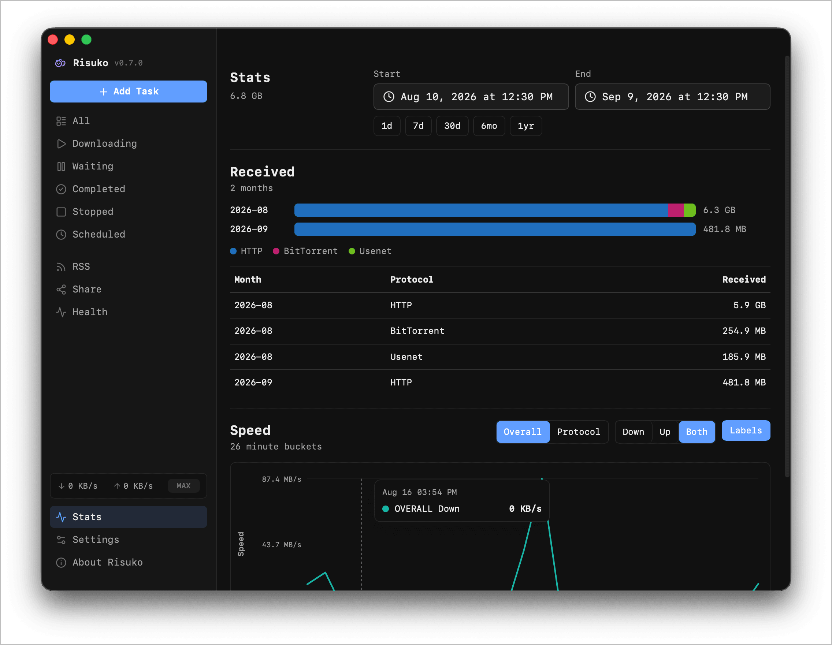Open the Downloading task list
This screenshot has height=645, width=832.
129,143
